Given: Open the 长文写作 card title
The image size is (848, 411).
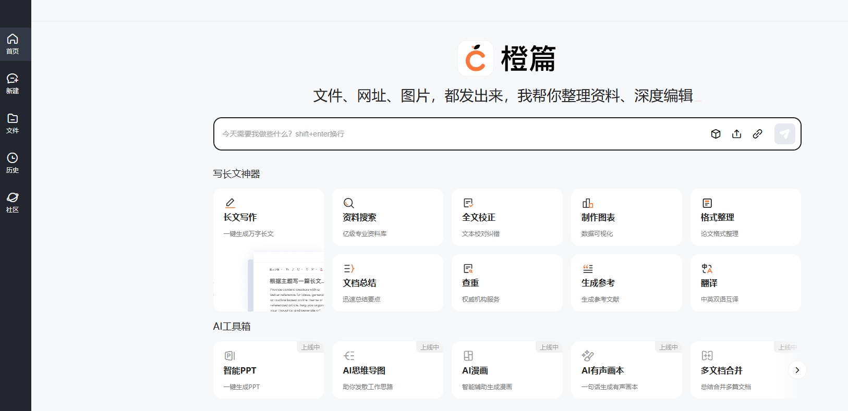Looking at the screenshot, I should 240,217.
